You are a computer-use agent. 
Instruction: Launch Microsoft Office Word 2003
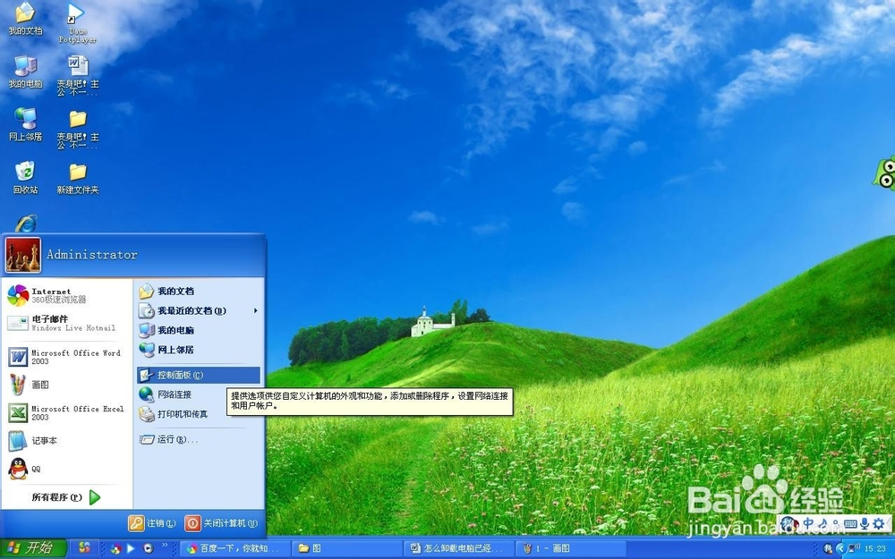pyautogui.click(x=67, y=357)
